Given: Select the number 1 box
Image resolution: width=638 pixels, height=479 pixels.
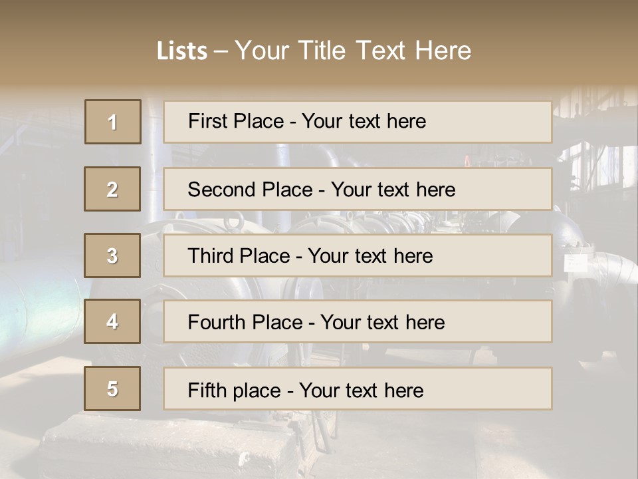Looking at the screenshot, I should [113, 122].
